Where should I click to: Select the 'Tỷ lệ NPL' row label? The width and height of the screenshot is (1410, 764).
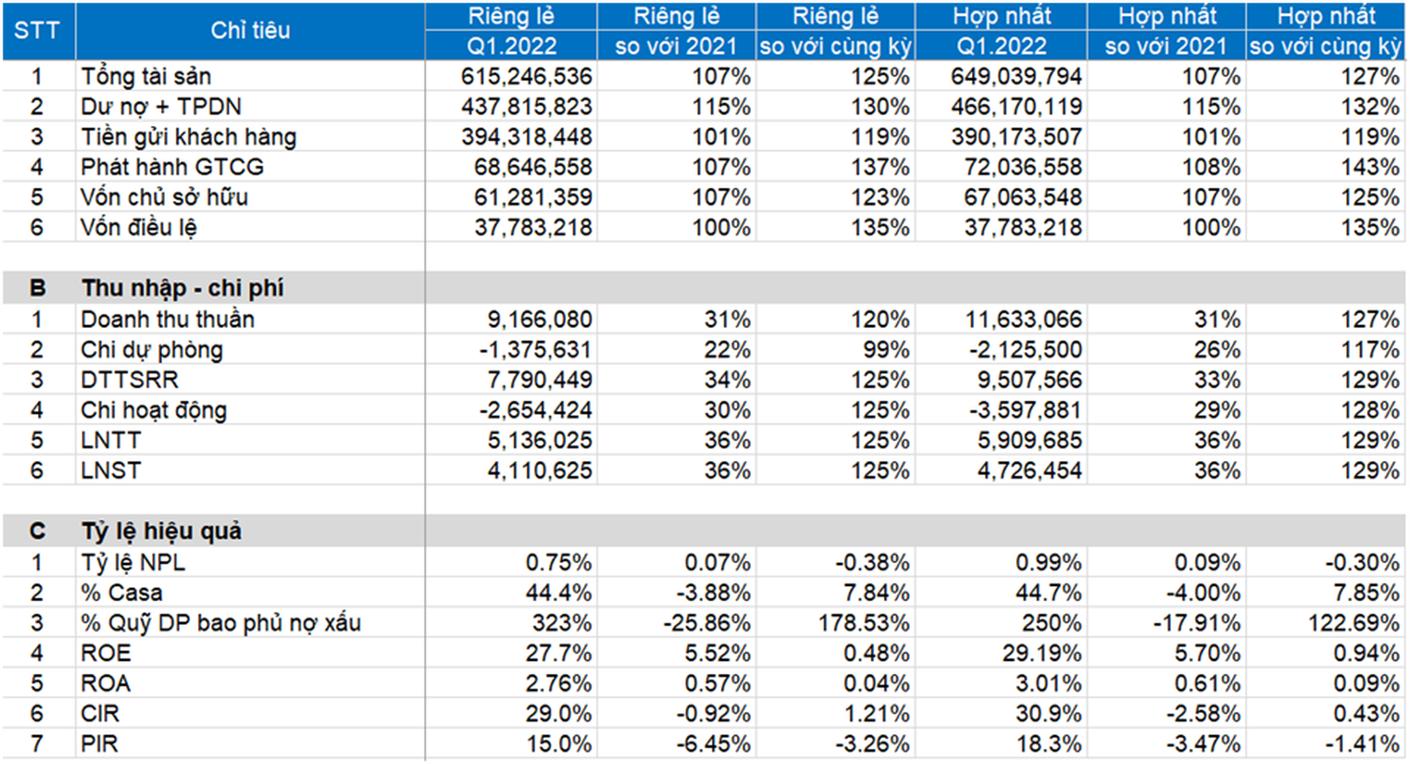pos(133,562)
